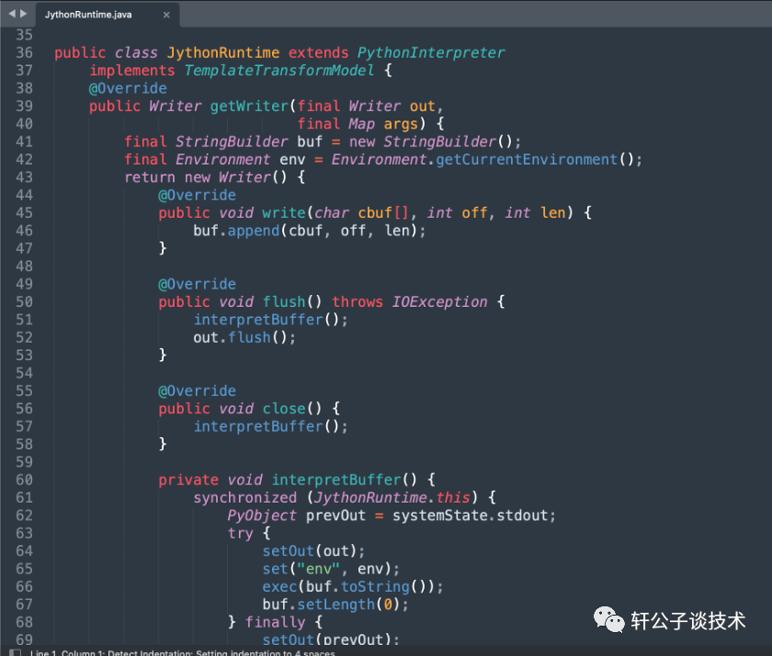Image resolution: width=772 pixels, height=656 pixels.
Task: Click the PythonInterpreter superclass name
Action: click(431, 52)
